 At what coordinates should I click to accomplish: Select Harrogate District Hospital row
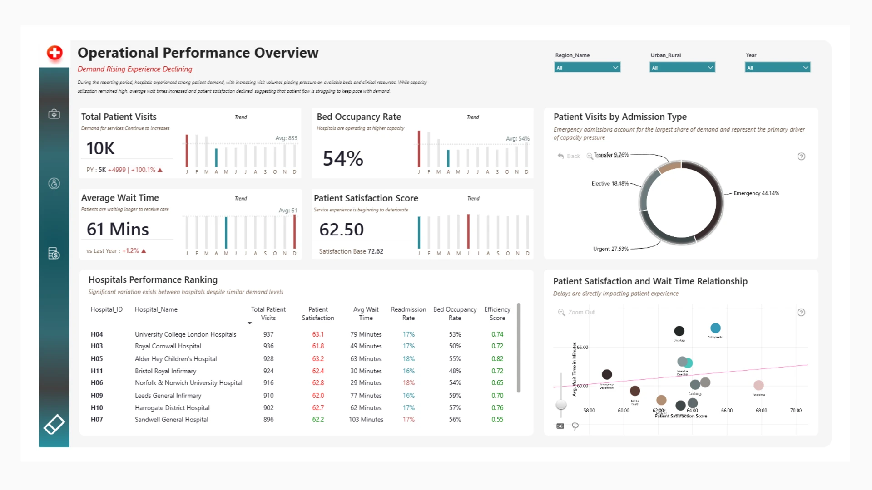(300, 408)
